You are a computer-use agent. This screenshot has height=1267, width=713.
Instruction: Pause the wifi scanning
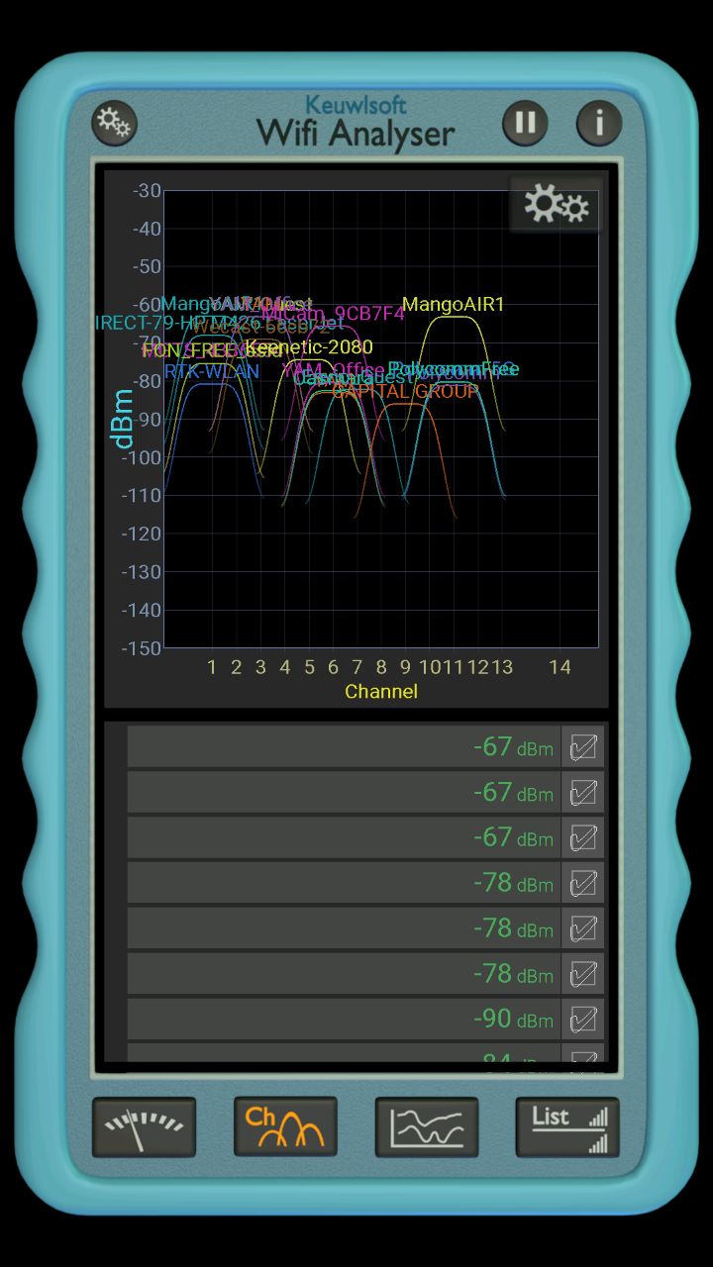[526, 123]
